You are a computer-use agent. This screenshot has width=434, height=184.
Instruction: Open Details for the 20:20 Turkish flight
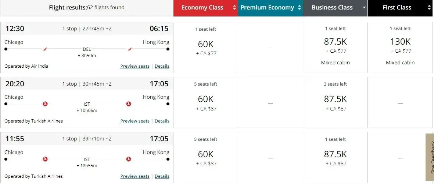point(162,121)
